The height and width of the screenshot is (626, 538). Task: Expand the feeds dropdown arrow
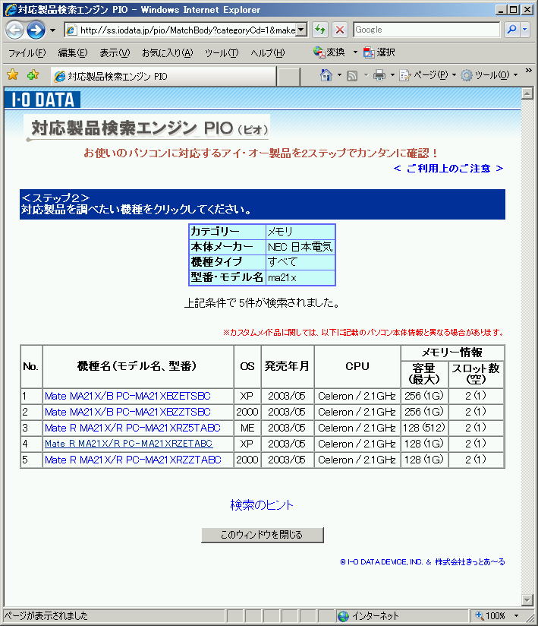point(366,75)
